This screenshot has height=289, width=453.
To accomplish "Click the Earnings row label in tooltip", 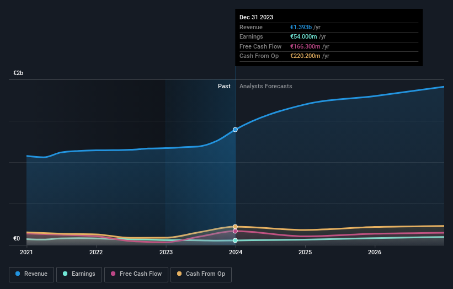I will [x=252, y=36].
